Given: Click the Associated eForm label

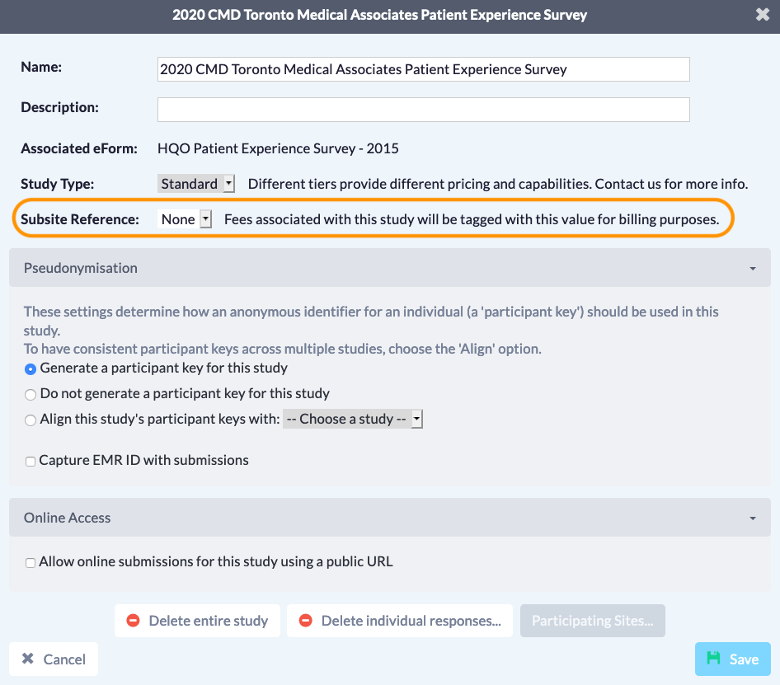Looking at the screenshot, I should [79, 148].
